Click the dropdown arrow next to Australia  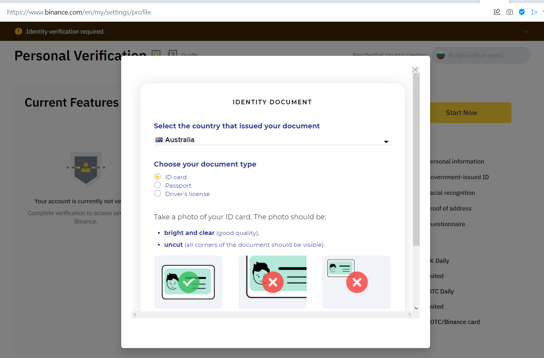pyautogui.click(x=386, y=142)
